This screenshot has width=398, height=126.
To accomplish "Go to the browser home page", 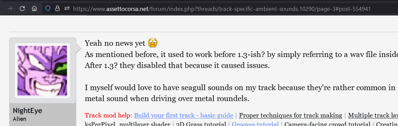I will coord(34,9).
